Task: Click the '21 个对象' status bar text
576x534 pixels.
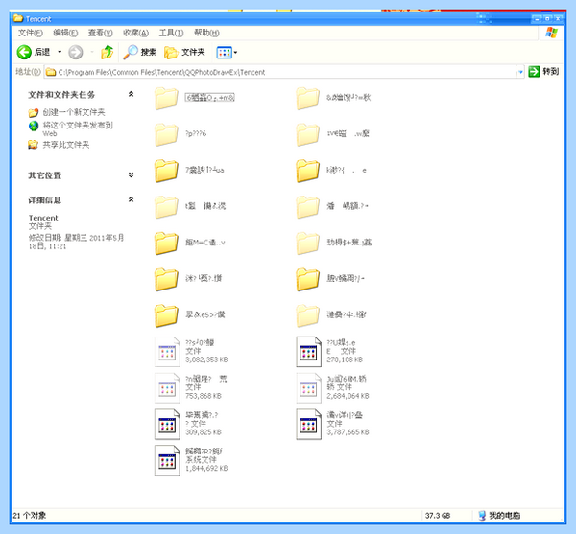Action: [30, 515]
